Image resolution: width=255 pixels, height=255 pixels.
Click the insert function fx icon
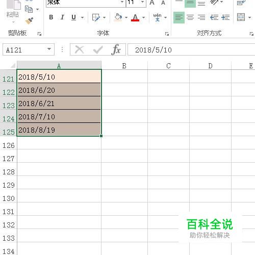[x=116, y=49]
